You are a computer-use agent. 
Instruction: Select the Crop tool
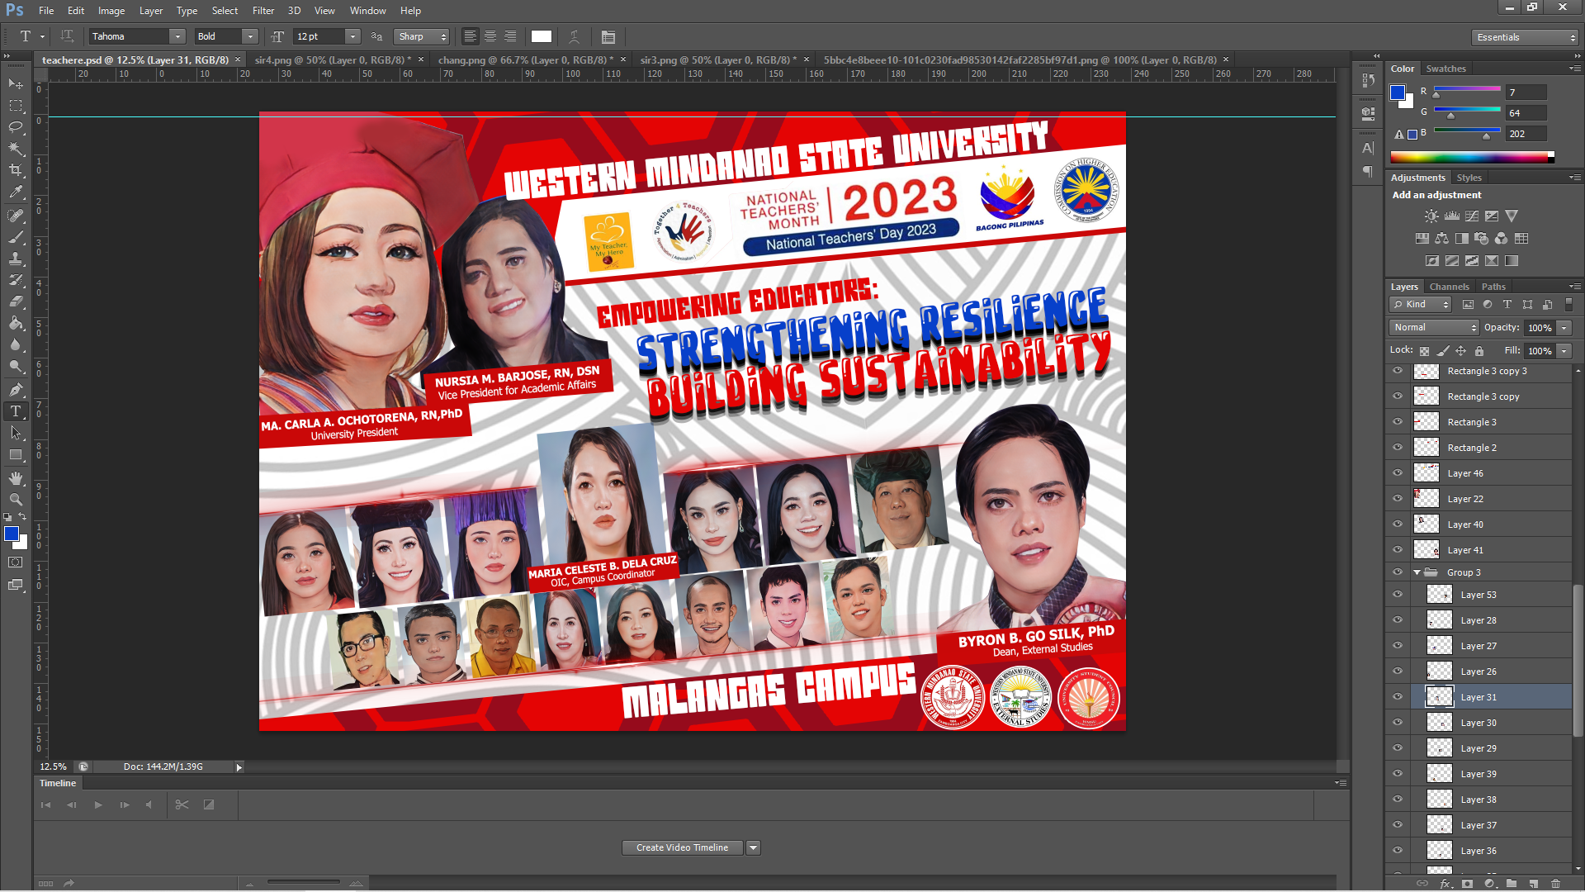click(x=16, y=170)
